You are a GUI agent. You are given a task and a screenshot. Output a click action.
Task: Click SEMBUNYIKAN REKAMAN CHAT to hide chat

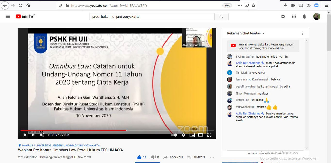pyautogui.click(x=265, y=154)
